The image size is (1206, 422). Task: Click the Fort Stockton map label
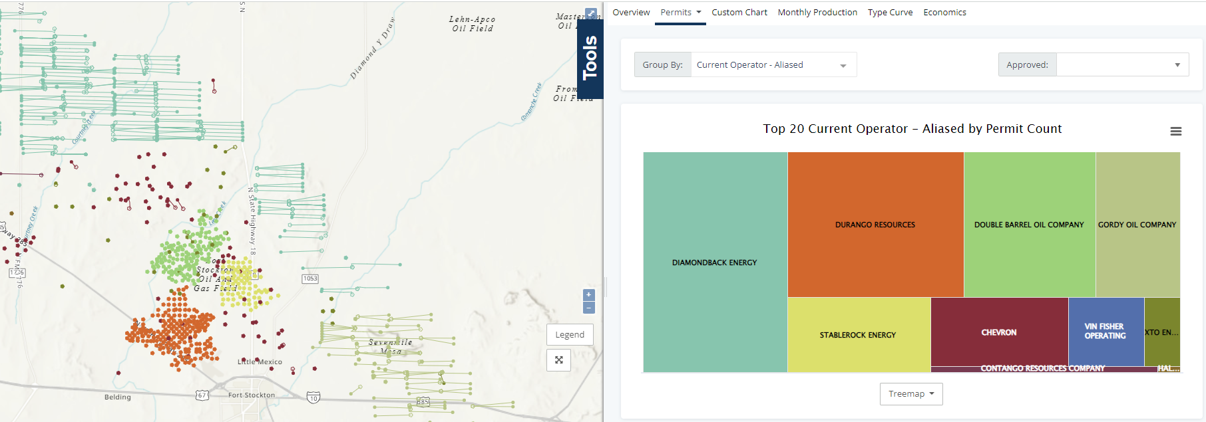tap(252, 395)
